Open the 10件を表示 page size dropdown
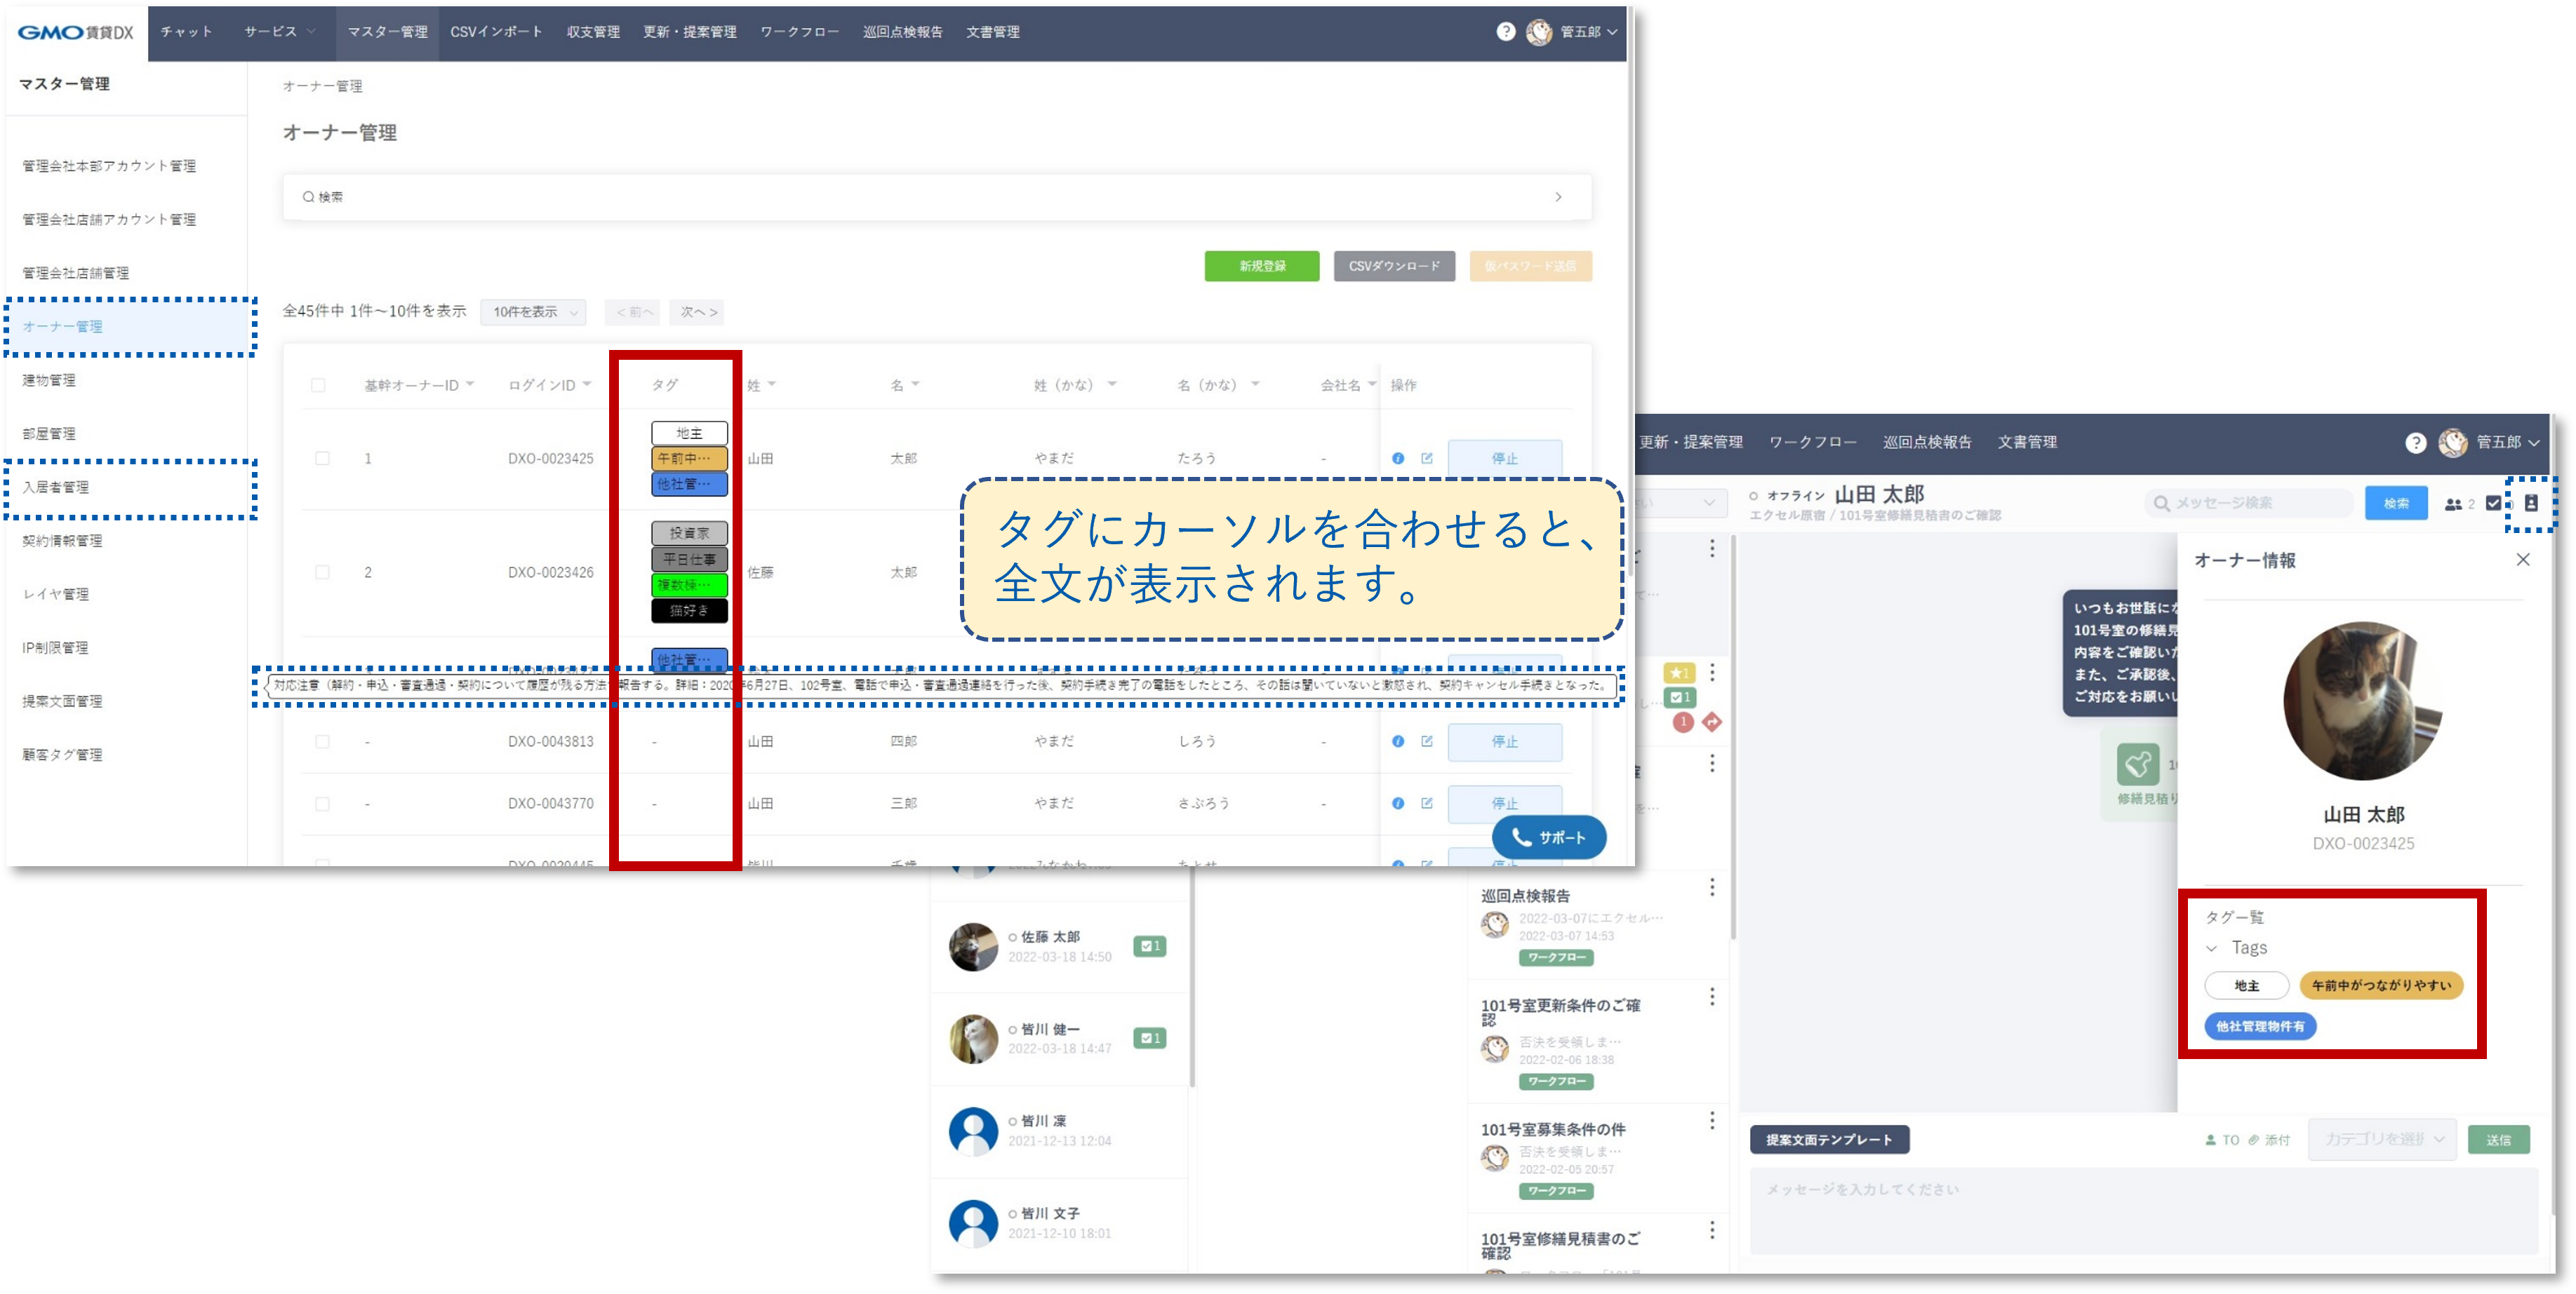Screen dimensions: 2576x1294 pos(534,312)
